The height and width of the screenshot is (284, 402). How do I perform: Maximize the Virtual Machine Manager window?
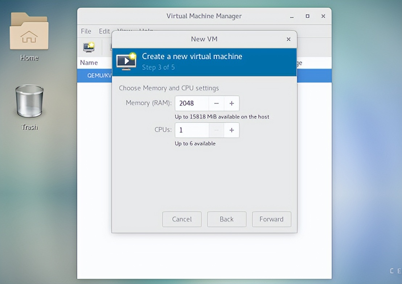(x=308, y=16)
